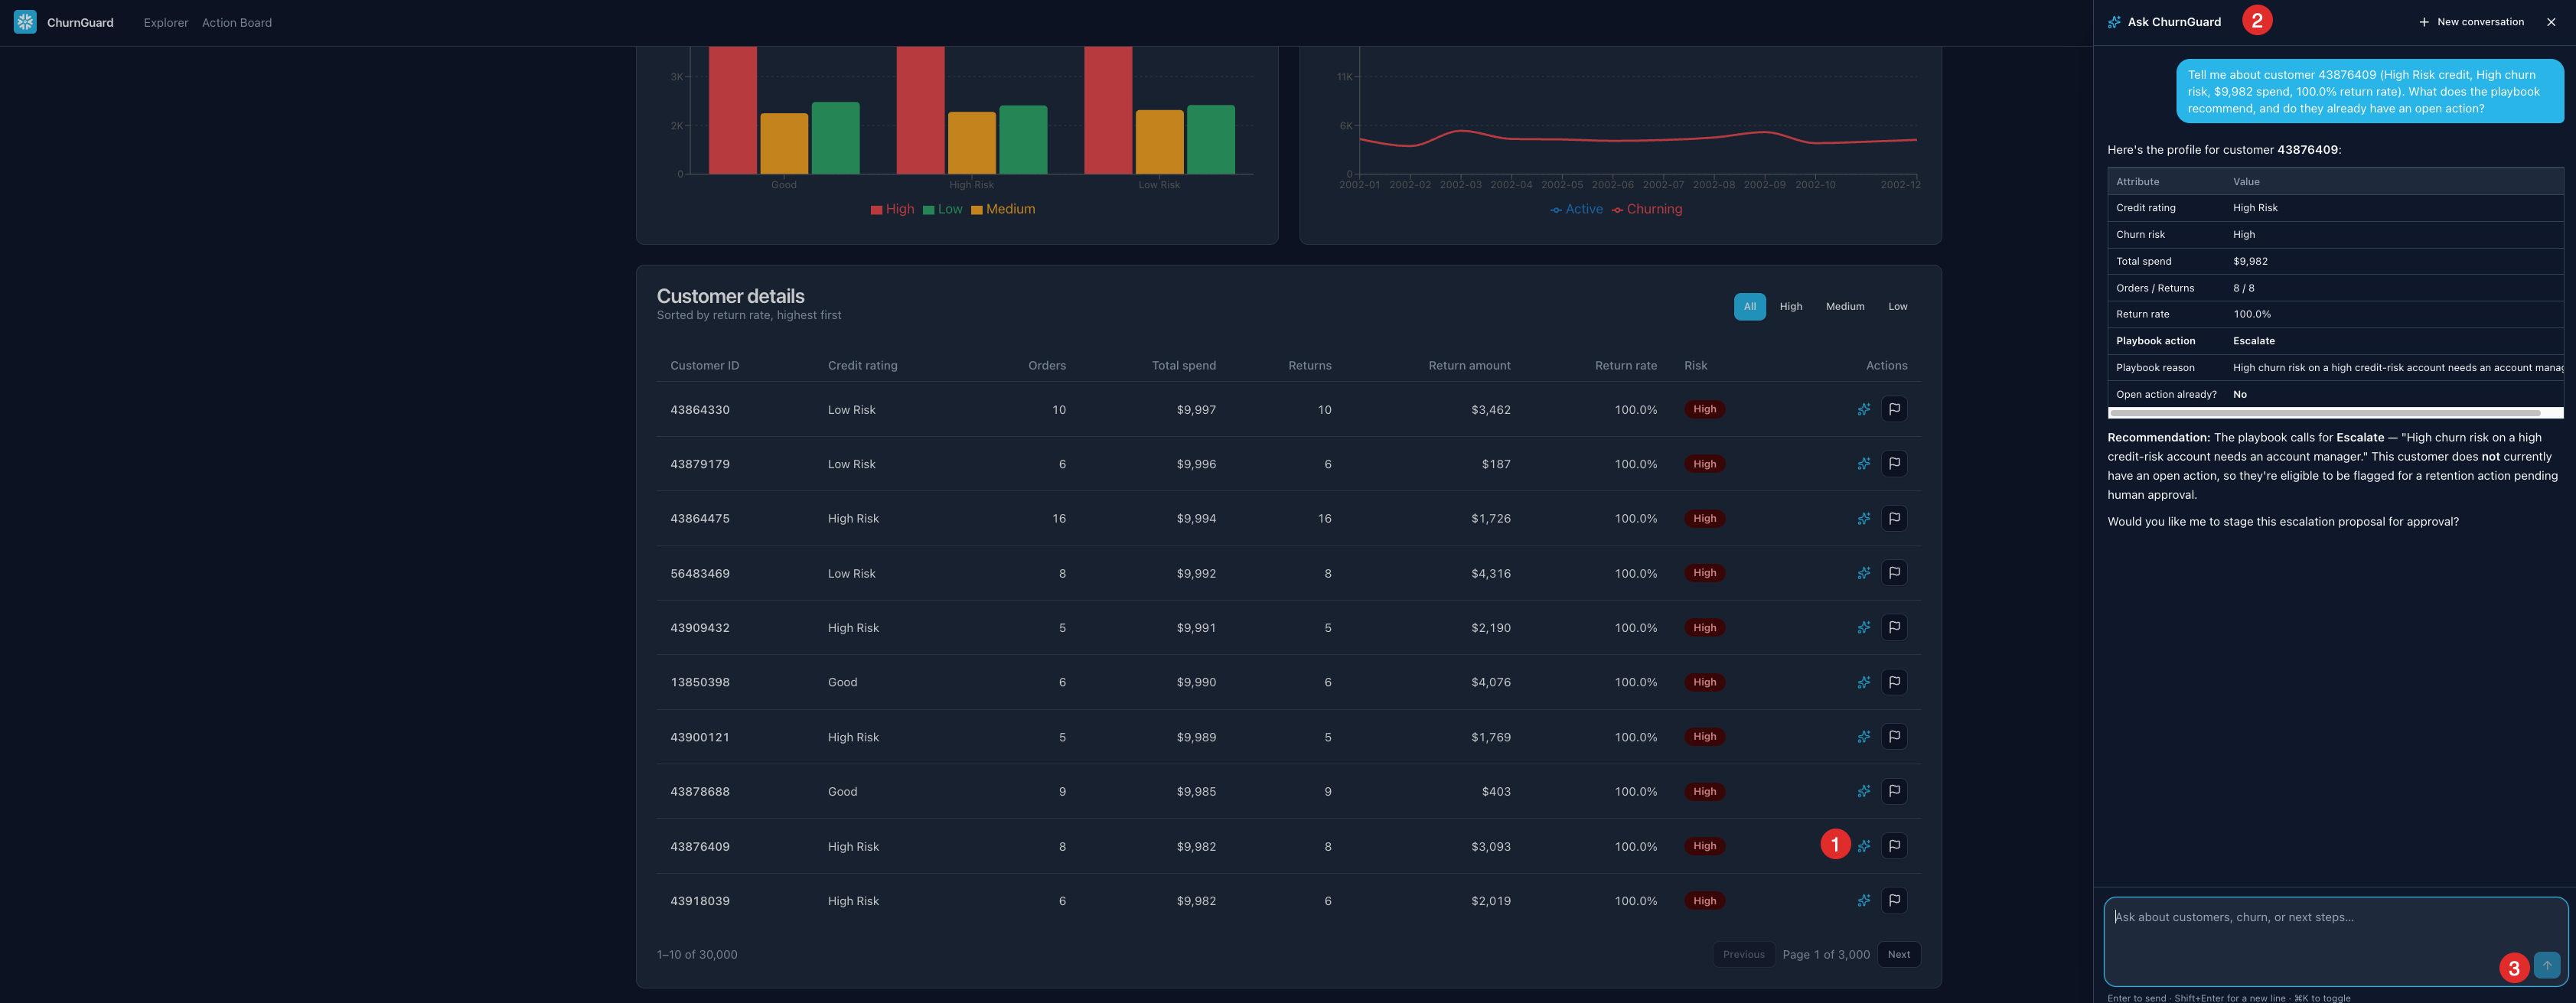Click the ChurnGuard snowflake logo icon
This screenshot has height=1003, width=2576.
(x=25, y=22)
